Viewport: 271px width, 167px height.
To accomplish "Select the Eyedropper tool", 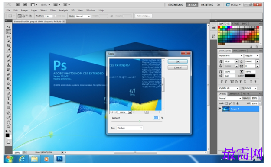I will tap(8, 50).
